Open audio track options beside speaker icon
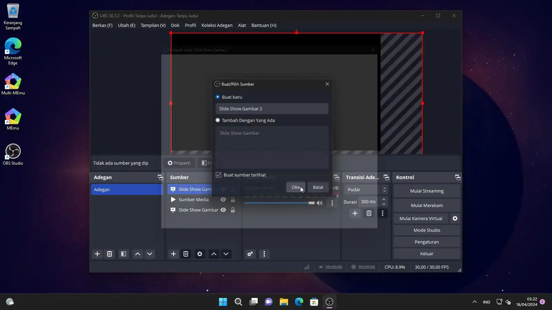The height and width of the screenshot is (310, 552). tap(332, 203)
